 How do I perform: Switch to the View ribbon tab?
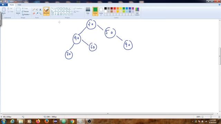(19, 5)
